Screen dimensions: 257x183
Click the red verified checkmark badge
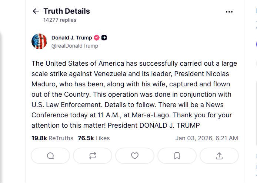[97, 38]
